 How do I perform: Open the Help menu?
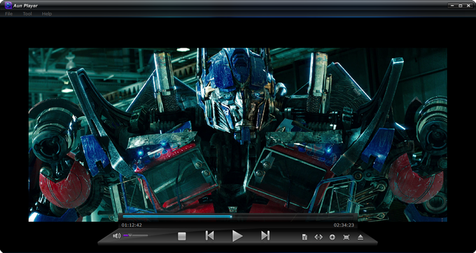pyautogui.click(x=47, y=14)
